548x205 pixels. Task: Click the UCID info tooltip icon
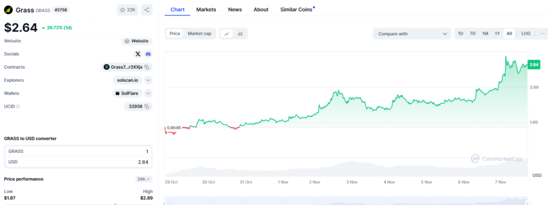(x=18, y=107)
